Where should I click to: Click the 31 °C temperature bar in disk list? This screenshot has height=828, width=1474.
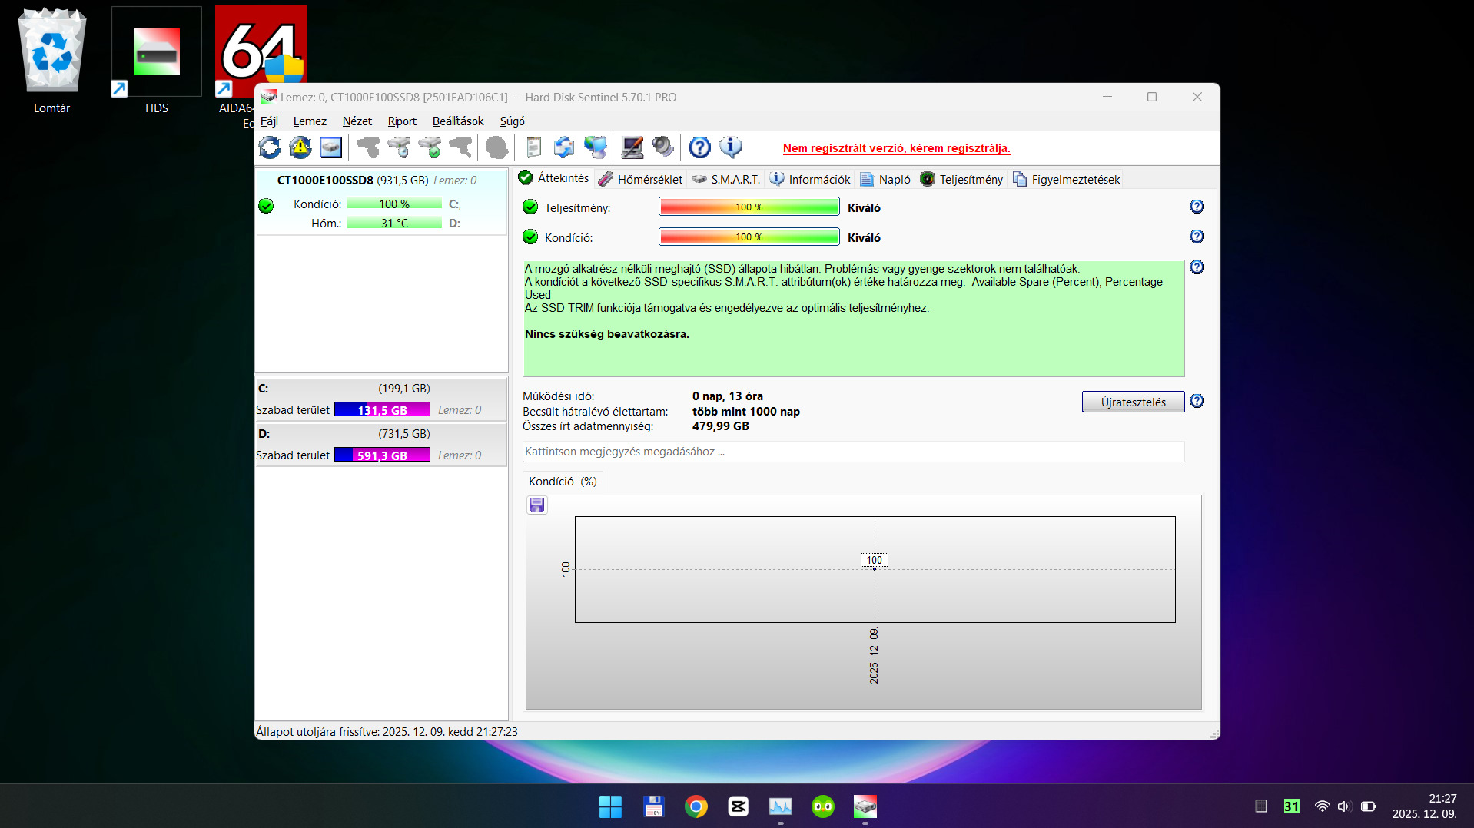click(x=394, y=224)
